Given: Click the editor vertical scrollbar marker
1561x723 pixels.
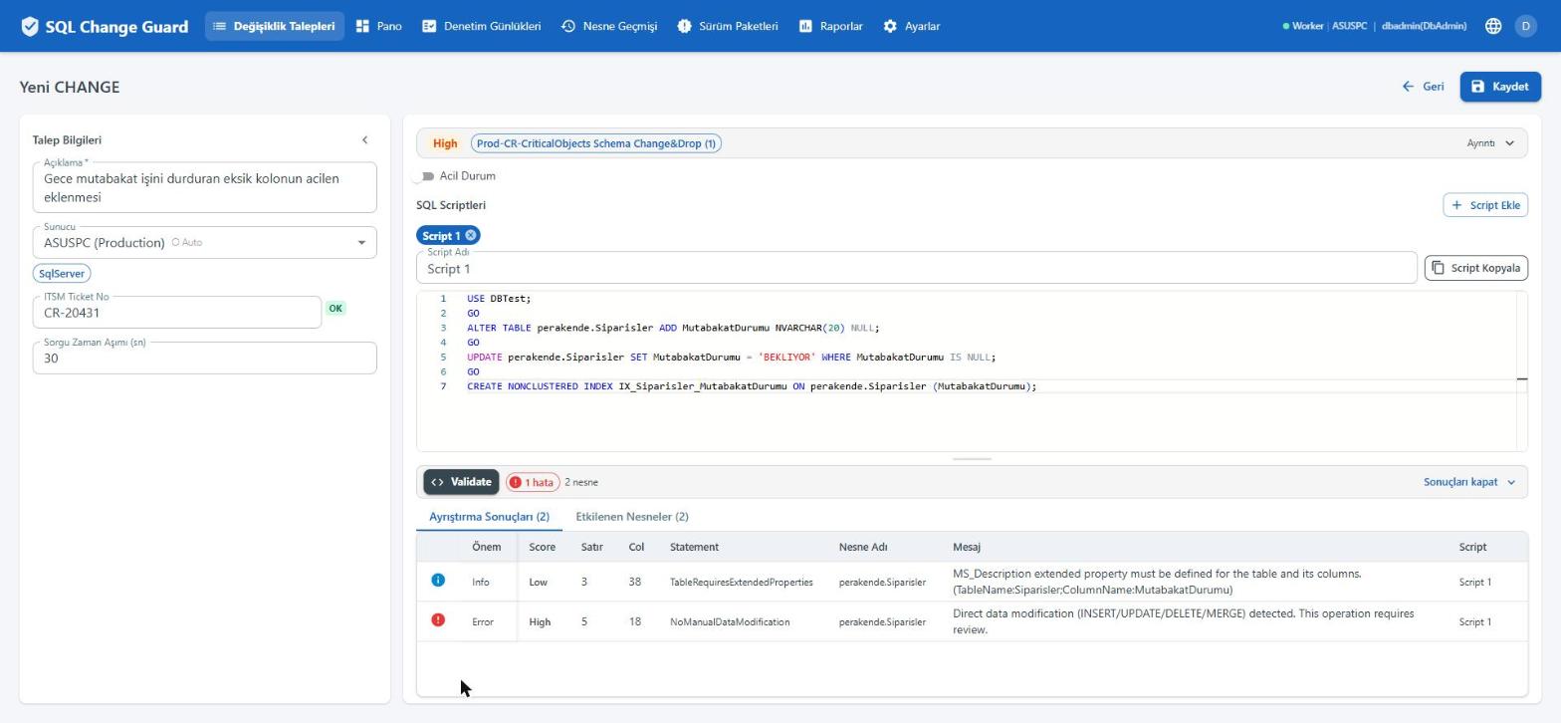Looking at the screenshot, I should [1522, 378].
